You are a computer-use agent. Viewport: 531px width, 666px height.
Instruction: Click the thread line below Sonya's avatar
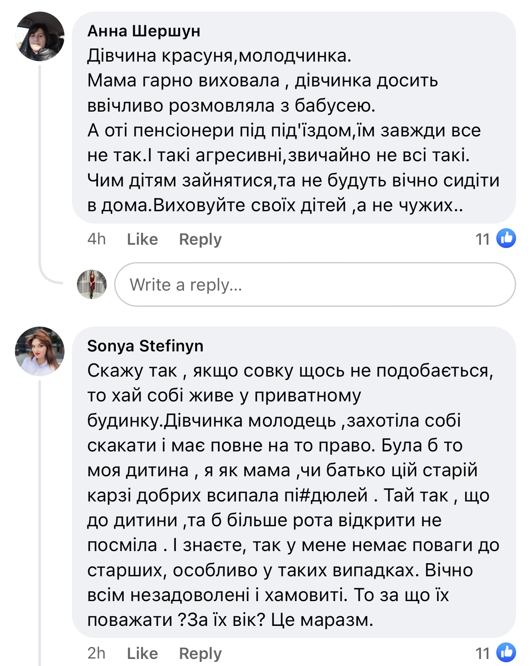point(40,517)
